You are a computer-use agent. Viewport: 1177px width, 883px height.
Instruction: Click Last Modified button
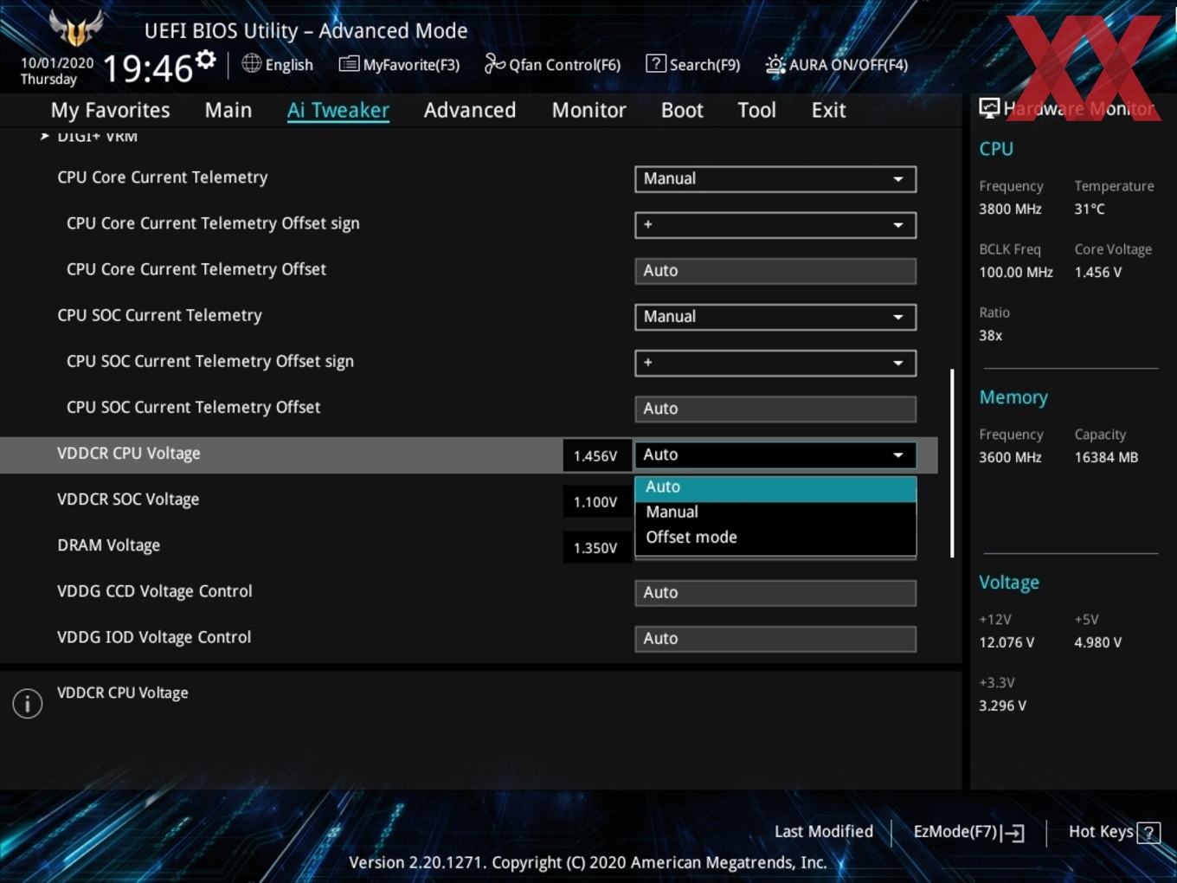pyautogui.click(x=824, y=832)
